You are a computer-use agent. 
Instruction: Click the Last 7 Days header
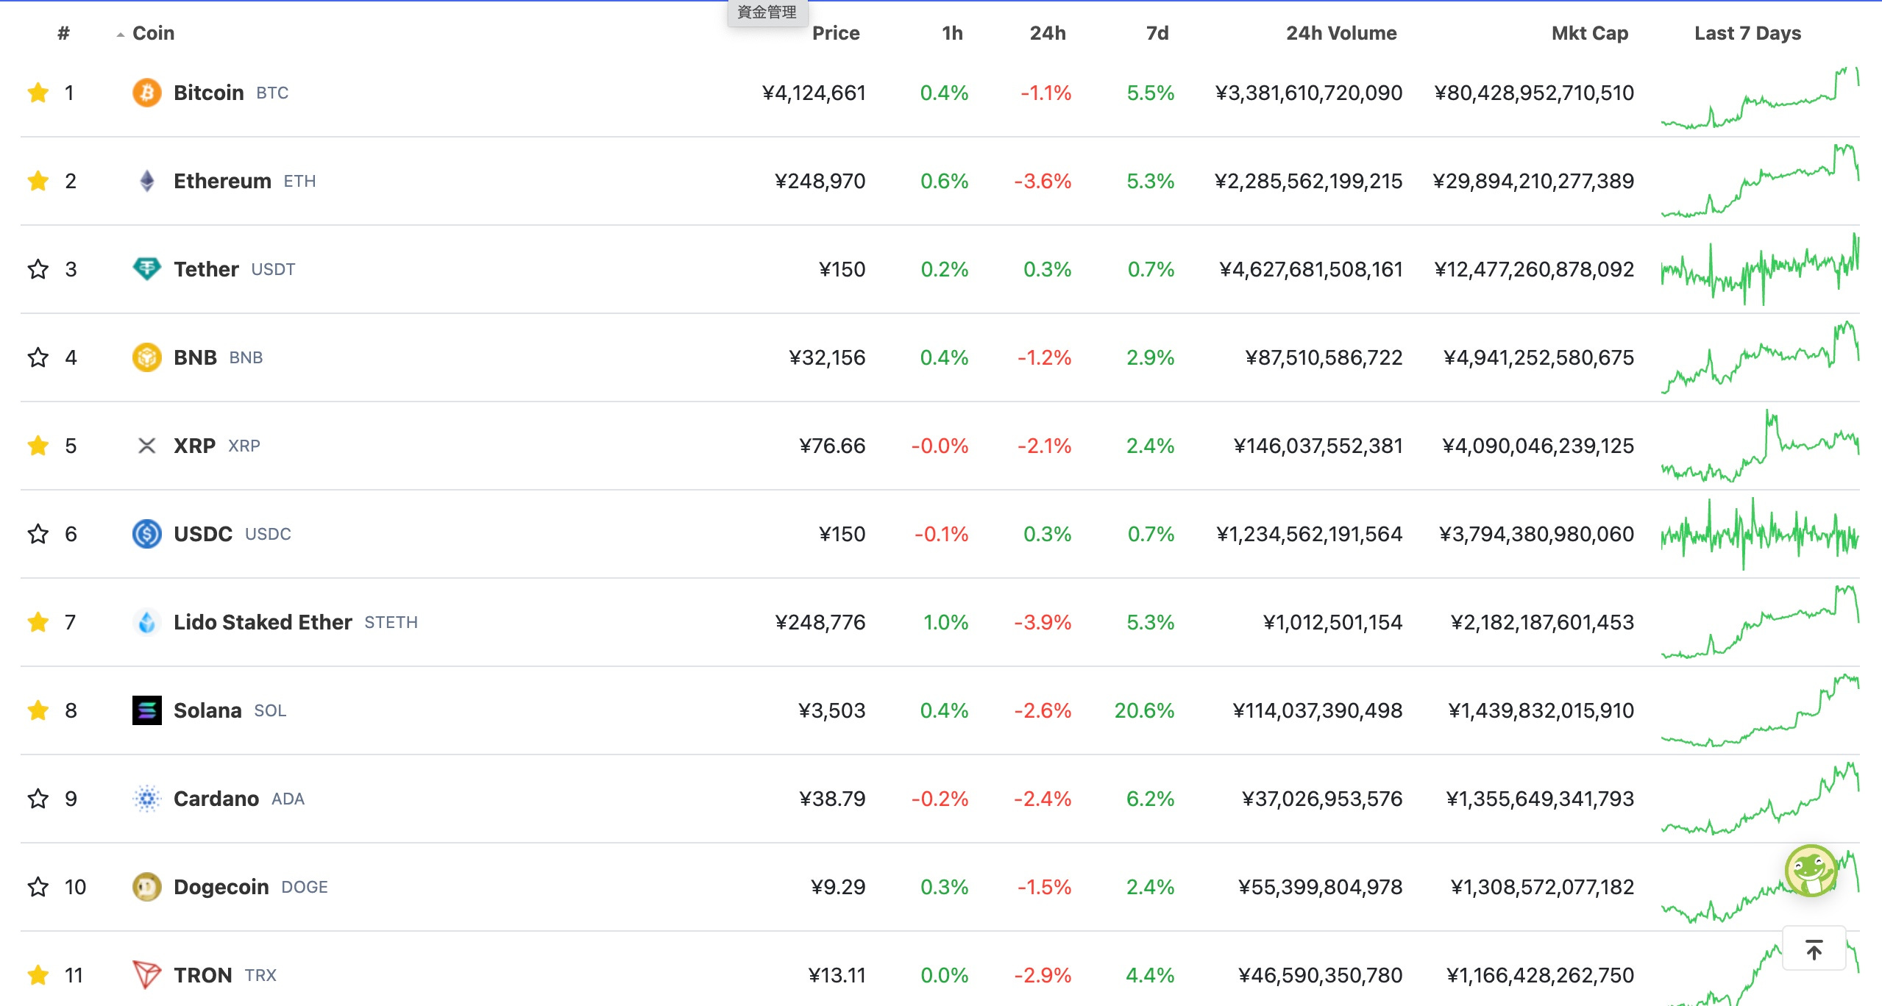tap(1747, 33)
